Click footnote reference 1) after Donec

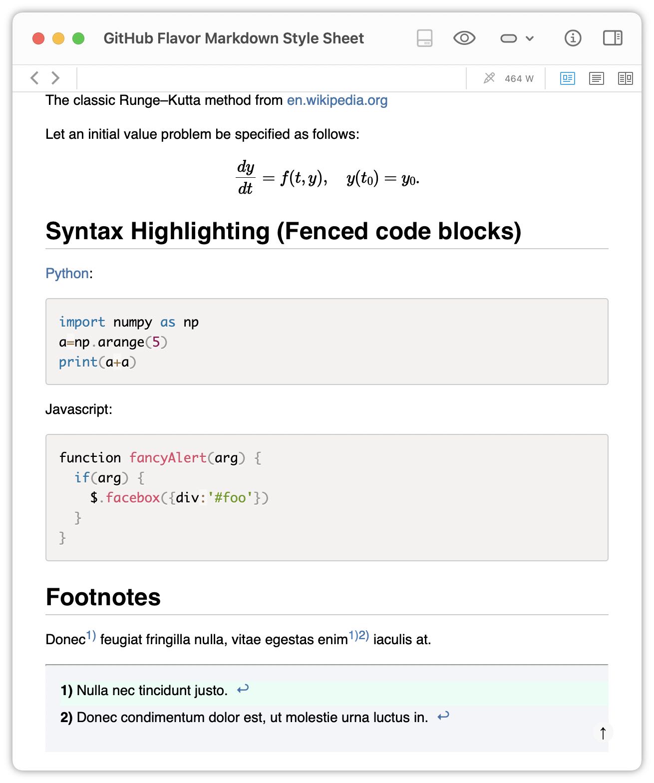point(91,636)
